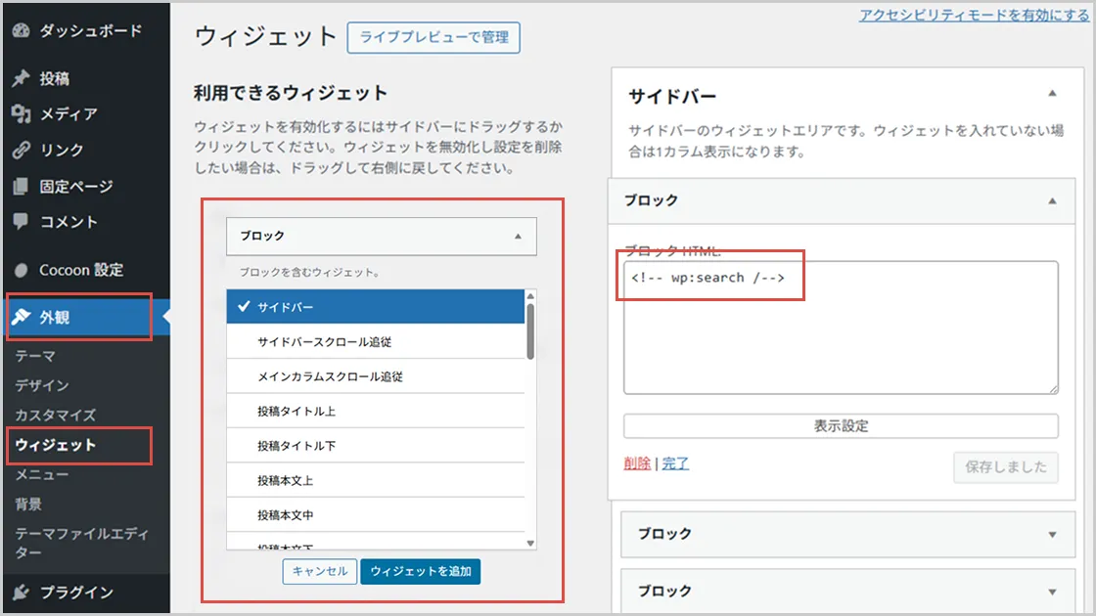The width and height of the screenshot is (1096, 616).
Task: Open the ウィジェット submenu item
Action: pyautogui.click(x=56, y=445)
